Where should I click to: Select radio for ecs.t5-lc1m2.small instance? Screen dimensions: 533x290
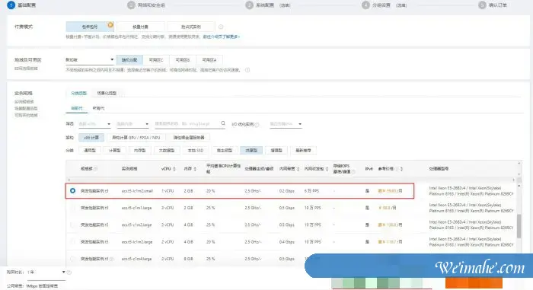[73, 191]
